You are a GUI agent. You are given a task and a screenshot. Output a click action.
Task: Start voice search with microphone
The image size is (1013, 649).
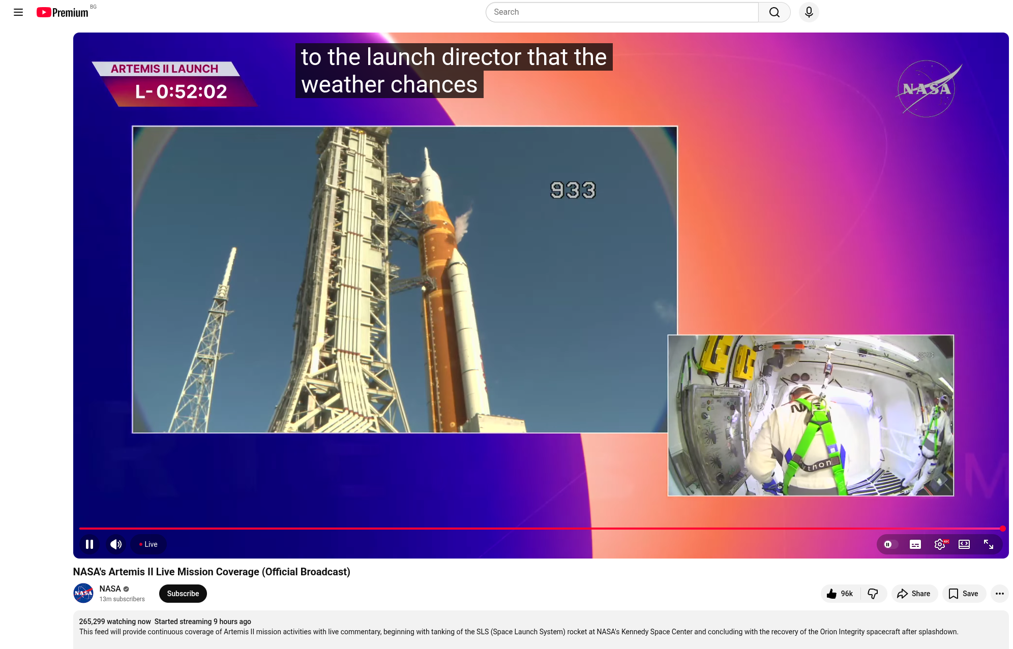[x=809, y=12]
